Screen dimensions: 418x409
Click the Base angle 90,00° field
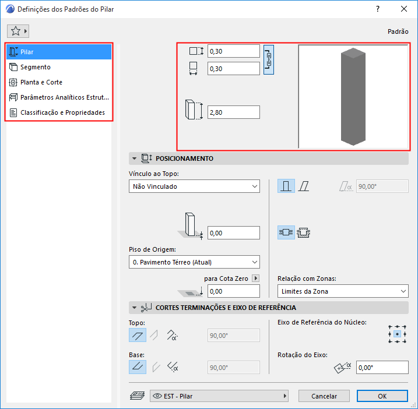(x=234, y=368)
